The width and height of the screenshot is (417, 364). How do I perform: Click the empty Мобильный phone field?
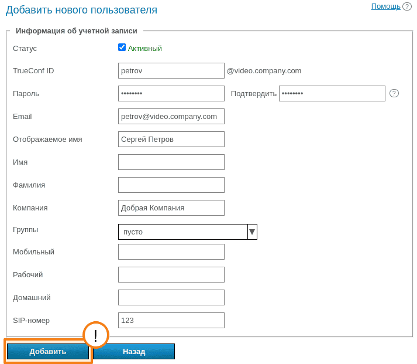tap(171, 252)
